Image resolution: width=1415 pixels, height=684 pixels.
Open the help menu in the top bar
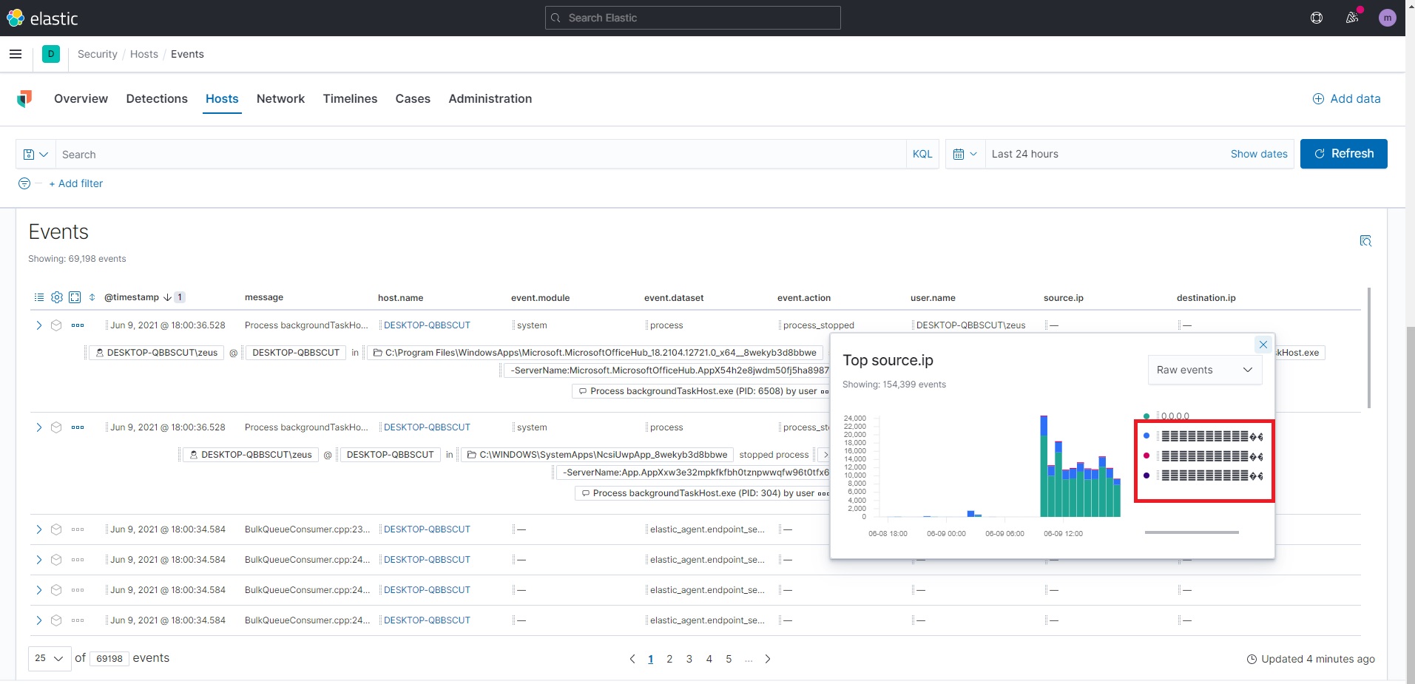click(1317, 18)
